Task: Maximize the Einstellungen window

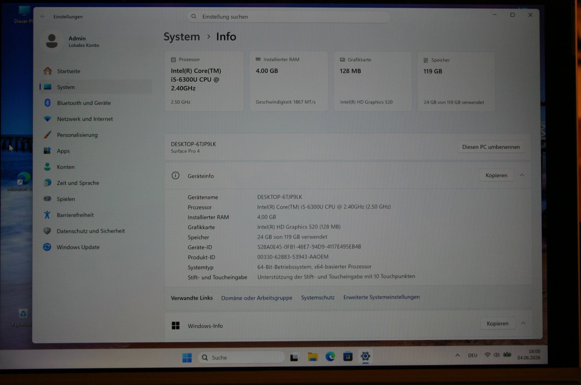Action: 512,15
